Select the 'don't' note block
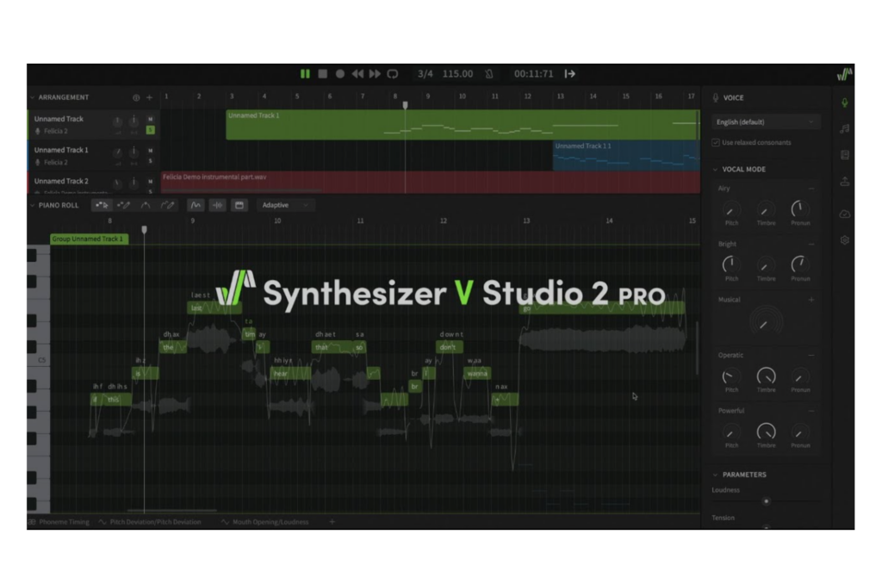 (x=450, y=347)
